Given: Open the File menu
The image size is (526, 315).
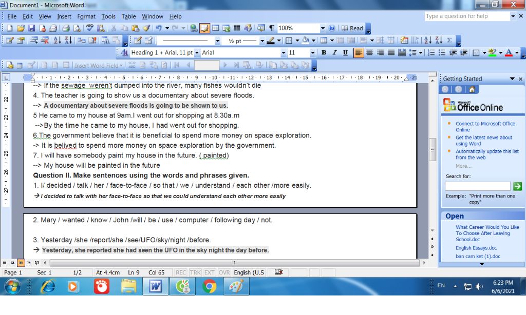Looking at the screenshot, I should [12, 16].
